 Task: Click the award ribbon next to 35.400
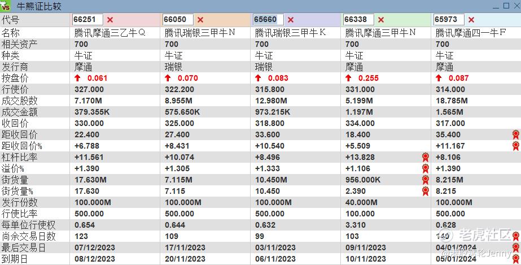tap(516, 134)
